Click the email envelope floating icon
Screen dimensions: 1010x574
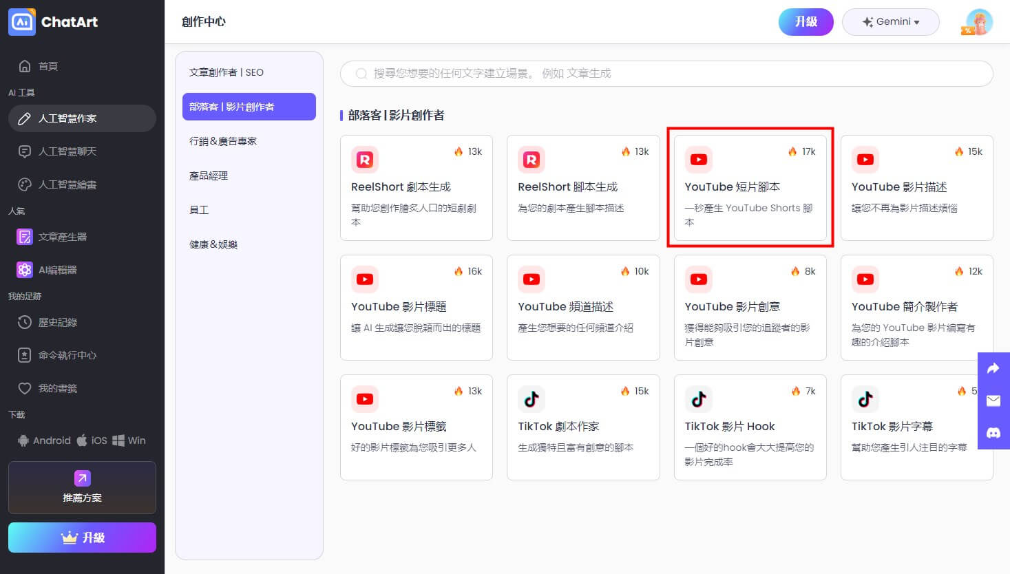pyautogui.click(x=993, y=401)
